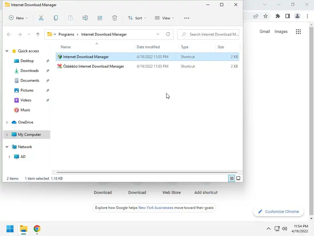
Task: Expand the AD network computer
Action: [9, 157]
